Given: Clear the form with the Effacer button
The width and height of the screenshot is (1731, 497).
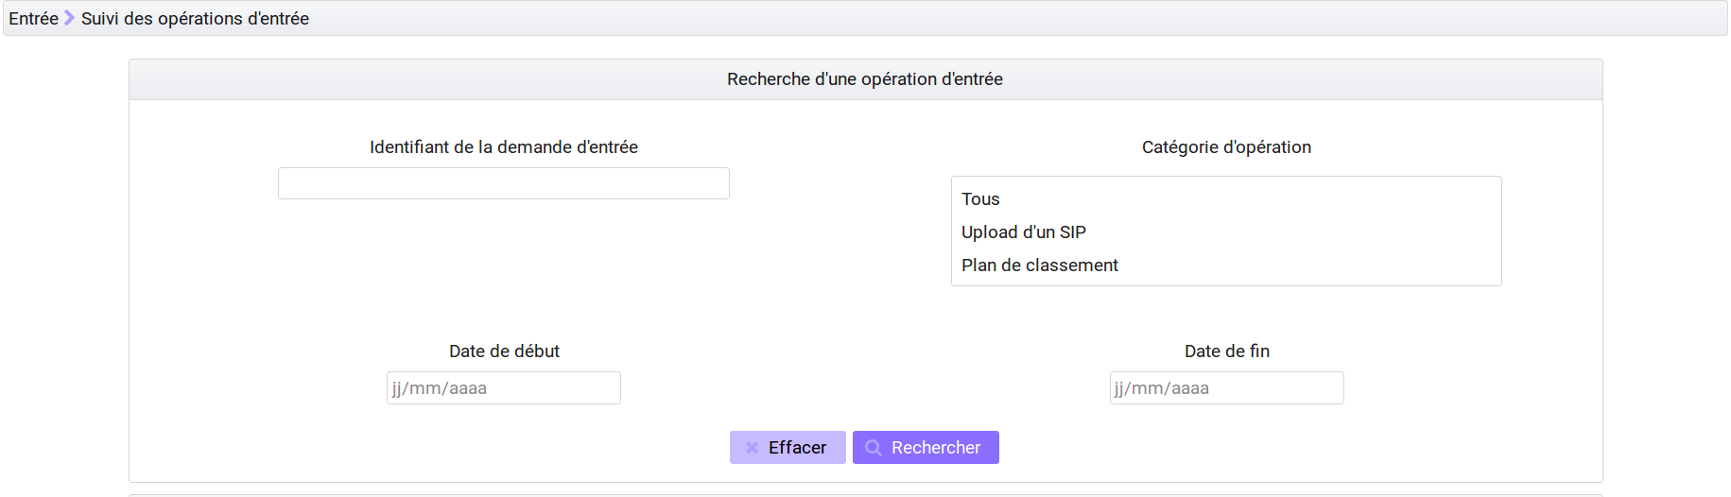Looking at the screenshot, I should coord(788,448).
